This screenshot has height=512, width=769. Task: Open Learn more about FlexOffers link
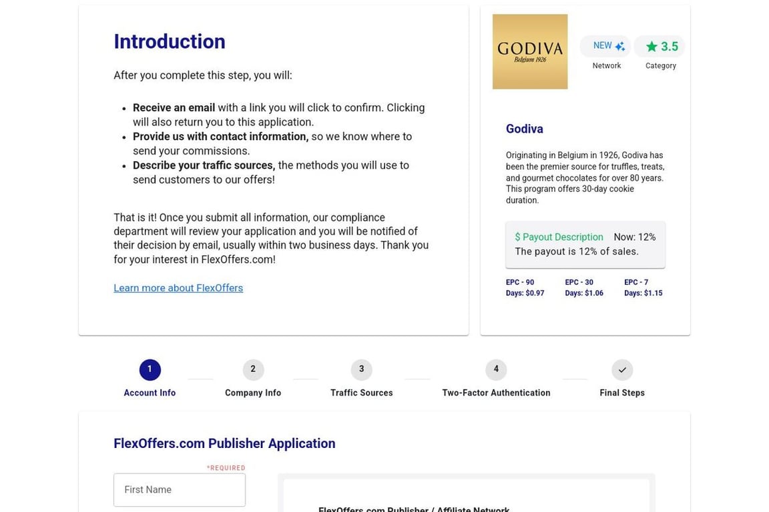(178, 288)
